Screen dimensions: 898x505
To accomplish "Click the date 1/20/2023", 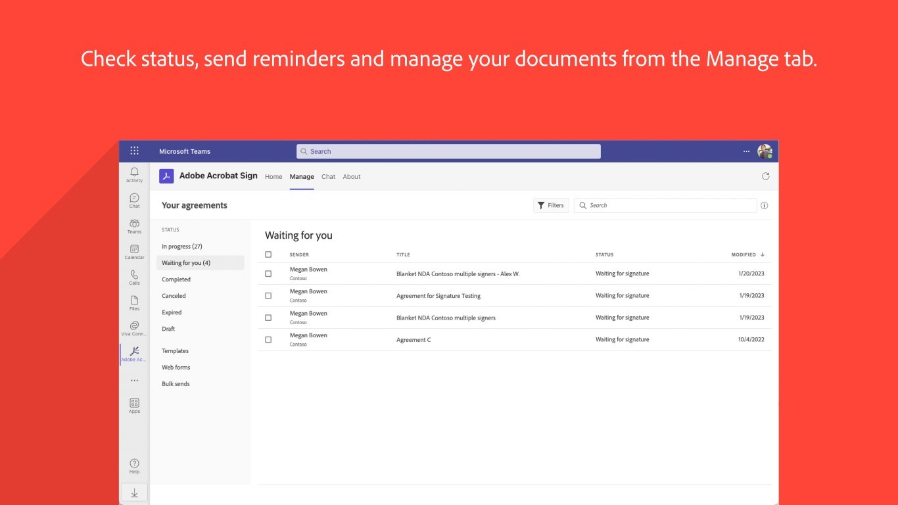I will [x=751, y=274].
